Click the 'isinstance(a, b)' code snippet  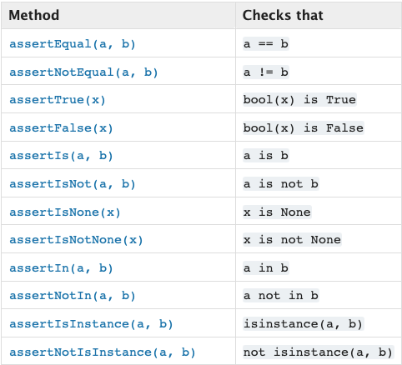click(x=303, y=323)
